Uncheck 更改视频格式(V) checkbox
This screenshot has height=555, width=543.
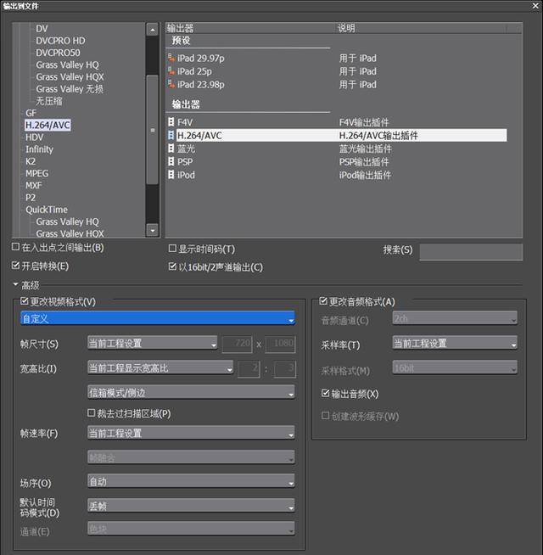point(24,301)
